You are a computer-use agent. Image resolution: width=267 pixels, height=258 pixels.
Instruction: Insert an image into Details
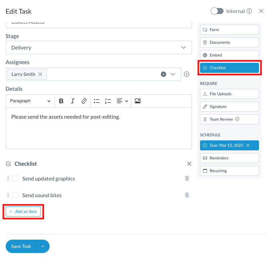coord(137,101)
